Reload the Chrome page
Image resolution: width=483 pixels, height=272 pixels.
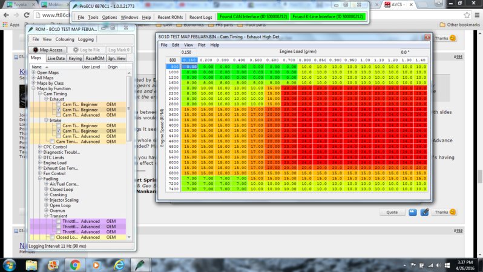(x=27, y=15)
